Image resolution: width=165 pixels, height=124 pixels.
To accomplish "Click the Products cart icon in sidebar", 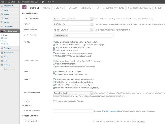I will coord(2,48).
